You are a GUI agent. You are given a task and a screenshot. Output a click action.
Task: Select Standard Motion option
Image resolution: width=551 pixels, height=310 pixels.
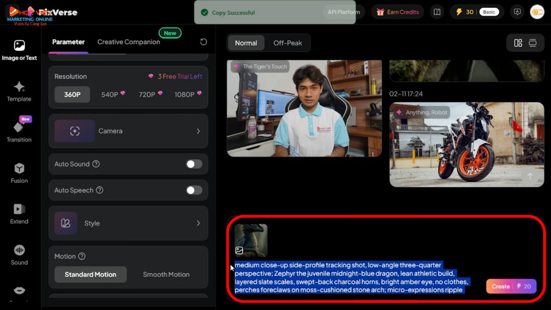90,274
